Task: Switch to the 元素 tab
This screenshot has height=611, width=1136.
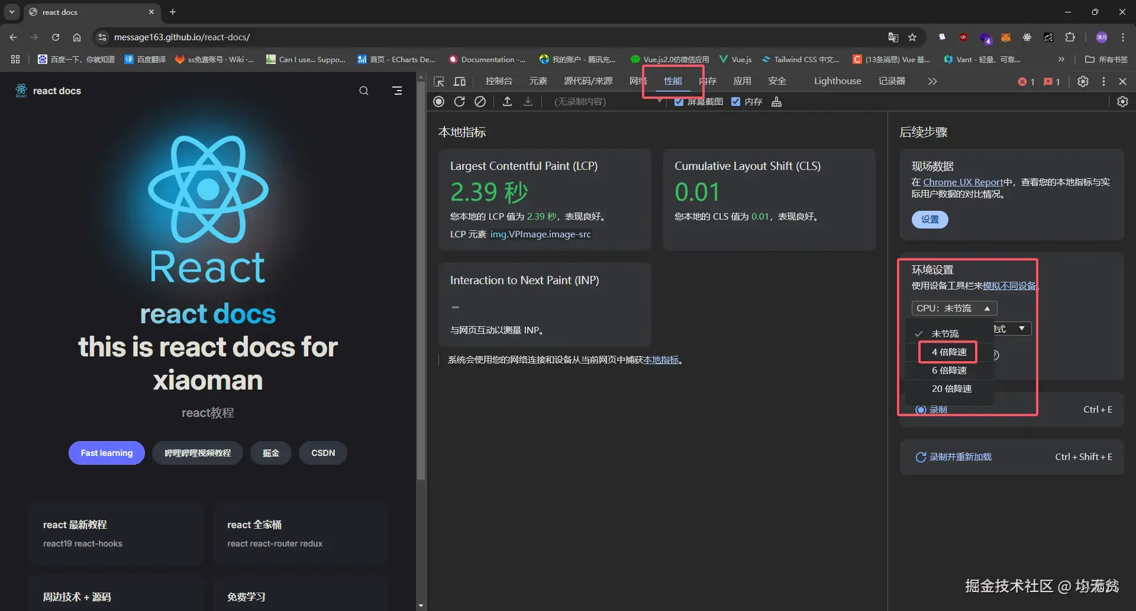Action: [538, 81]
